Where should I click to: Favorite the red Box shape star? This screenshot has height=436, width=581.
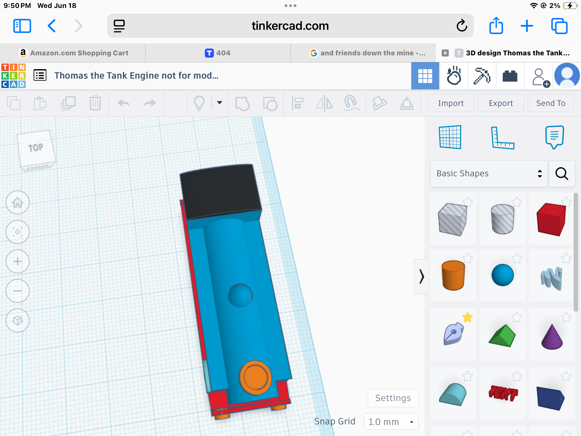click(x=566, y=202)
